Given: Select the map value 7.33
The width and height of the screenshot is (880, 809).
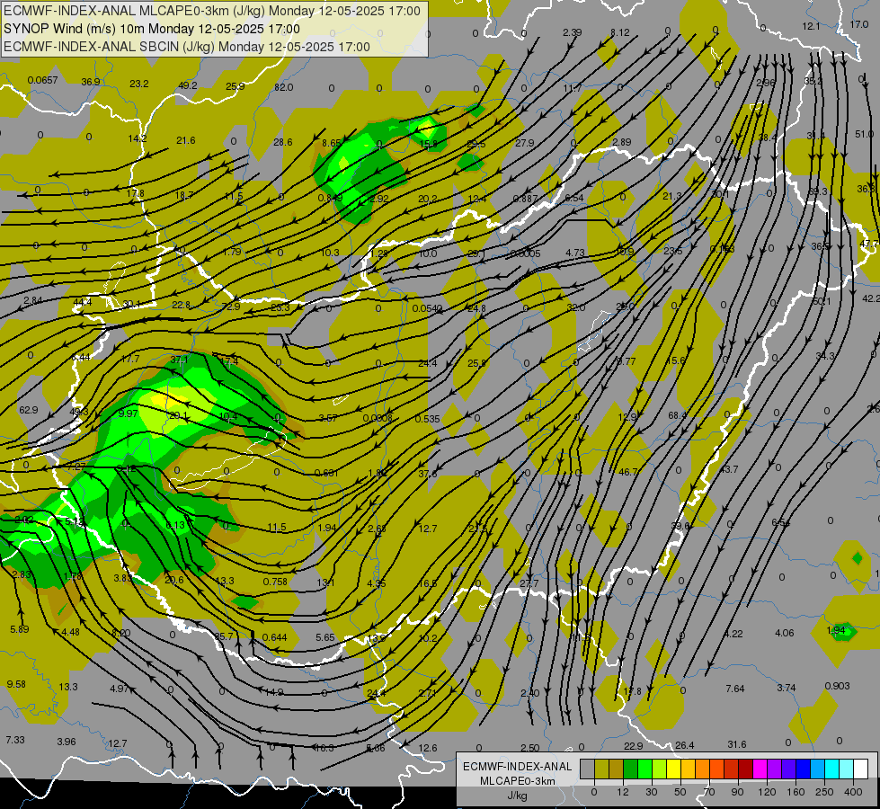Looking at the screenshot, I should (x=15, y=740).
